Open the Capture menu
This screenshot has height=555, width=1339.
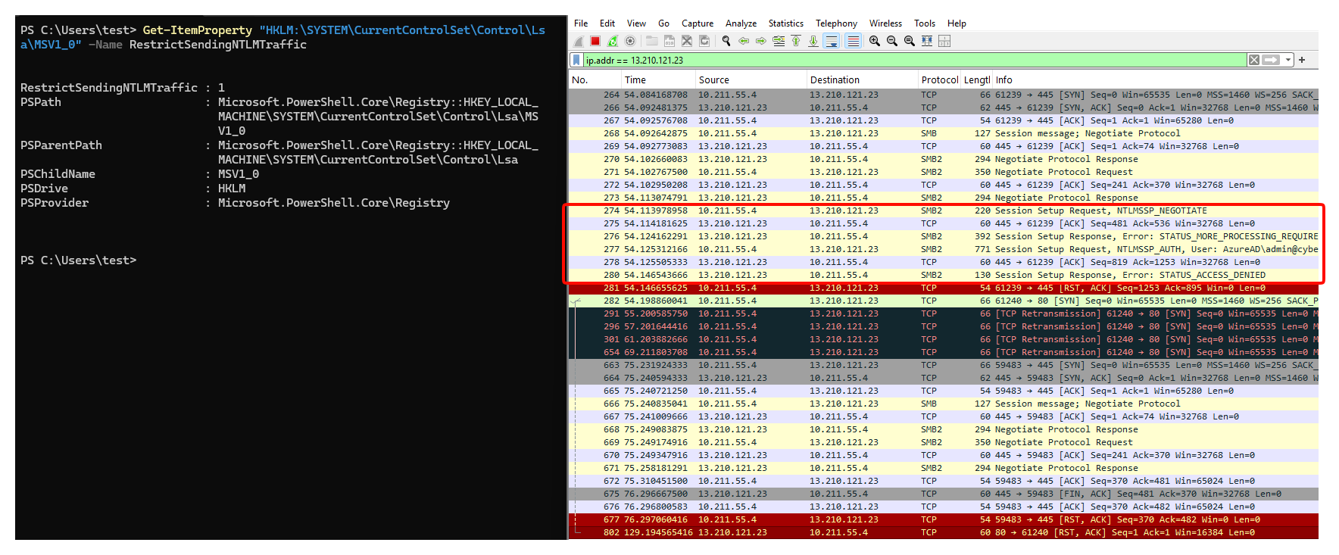(698, 23)
